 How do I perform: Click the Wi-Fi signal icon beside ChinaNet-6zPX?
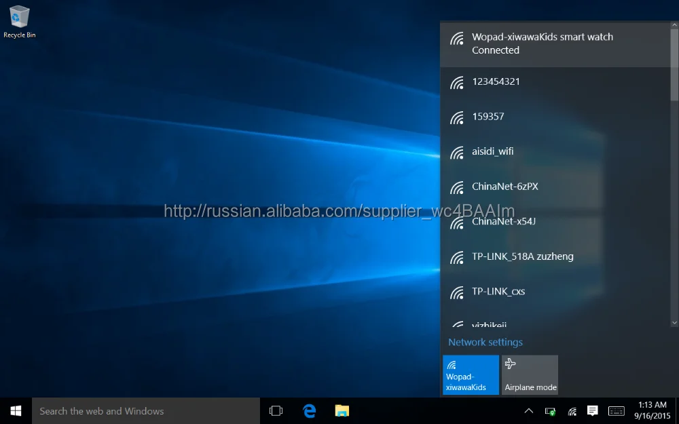click(457, 187)
